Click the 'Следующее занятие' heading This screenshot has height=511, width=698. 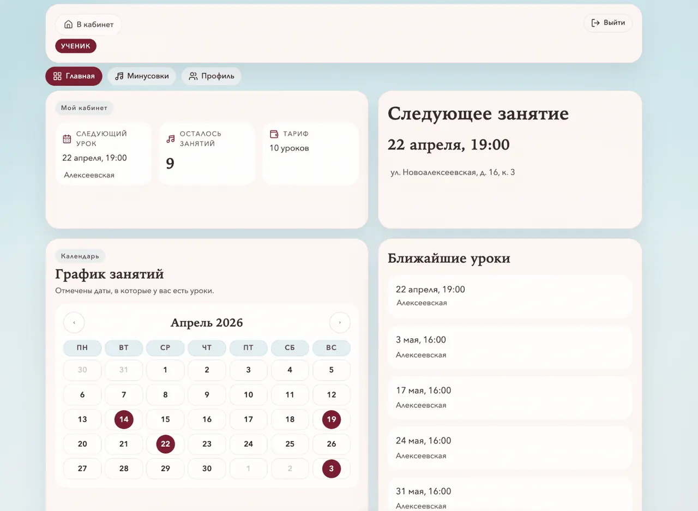tap(478, 113)
